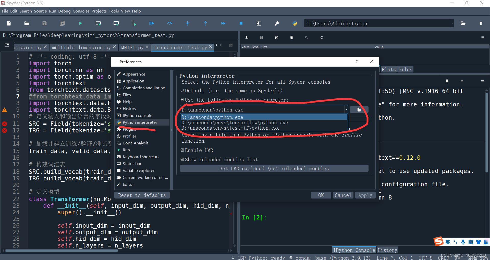Select Default interpreter radio option
Screen dimensions: 490x260
(182, 91)
